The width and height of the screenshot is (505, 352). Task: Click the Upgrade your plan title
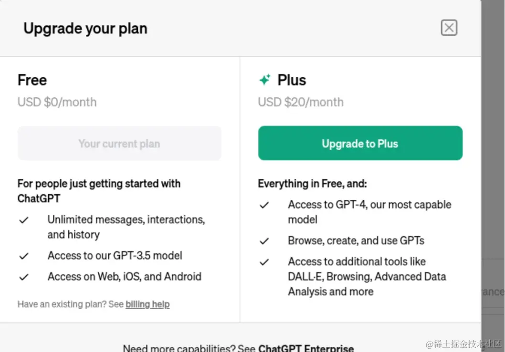[x=85, y=29]
